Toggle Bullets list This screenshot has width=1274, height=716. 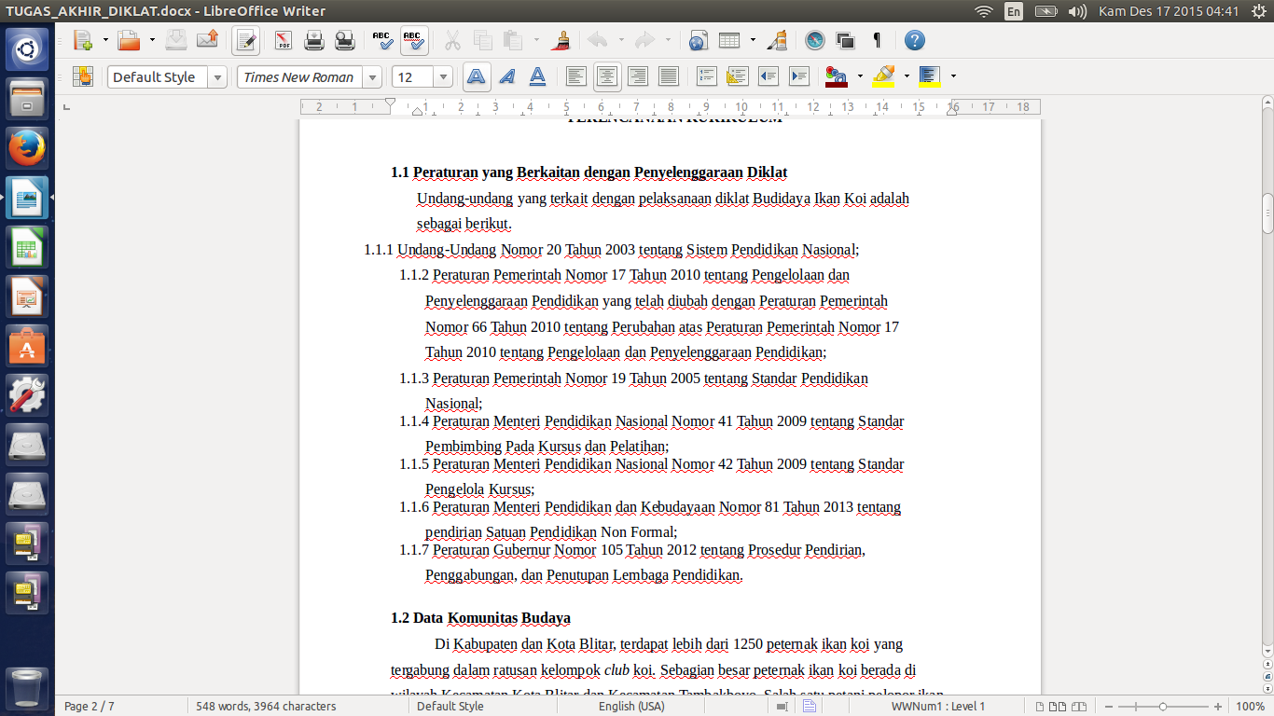coord(738,76)
